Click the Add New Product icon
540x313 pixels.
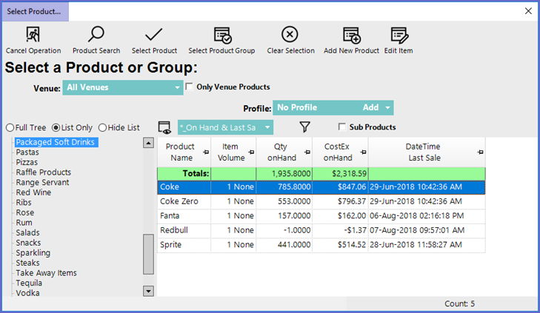pyautogui.click(x=351, y=35)
